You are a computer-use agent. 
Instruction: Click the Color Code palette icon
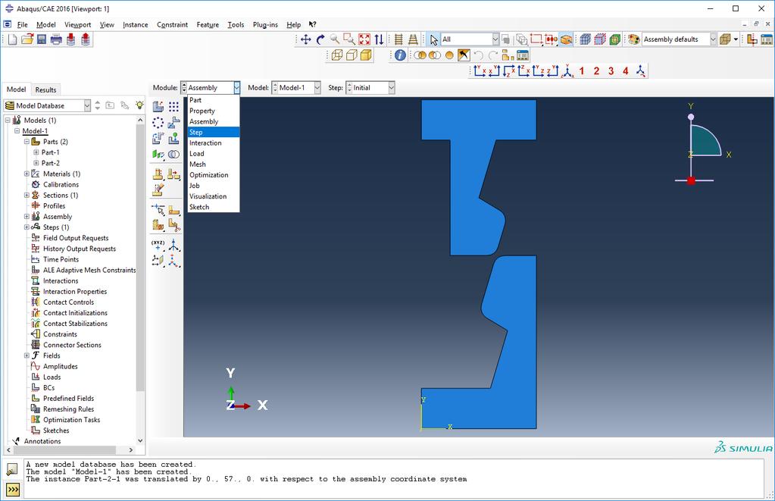(x=633, y=39)
